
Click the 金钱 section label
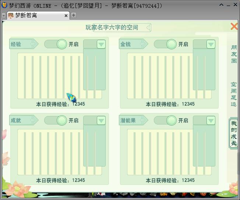click(134, 44)
